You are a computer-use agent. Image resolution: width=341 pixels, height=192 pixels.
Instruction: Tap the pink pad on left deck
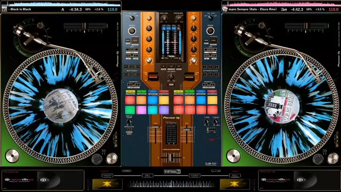click(141, 110)
